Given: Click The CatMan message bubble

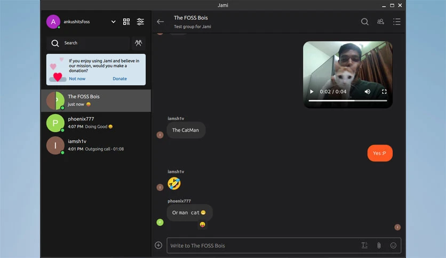Looking at the screenshot, I should tap(186, 130).
